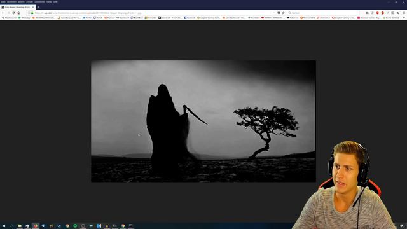Click the site security lock icon
Screen dimensions: 407x229
(x=32, y=13)
